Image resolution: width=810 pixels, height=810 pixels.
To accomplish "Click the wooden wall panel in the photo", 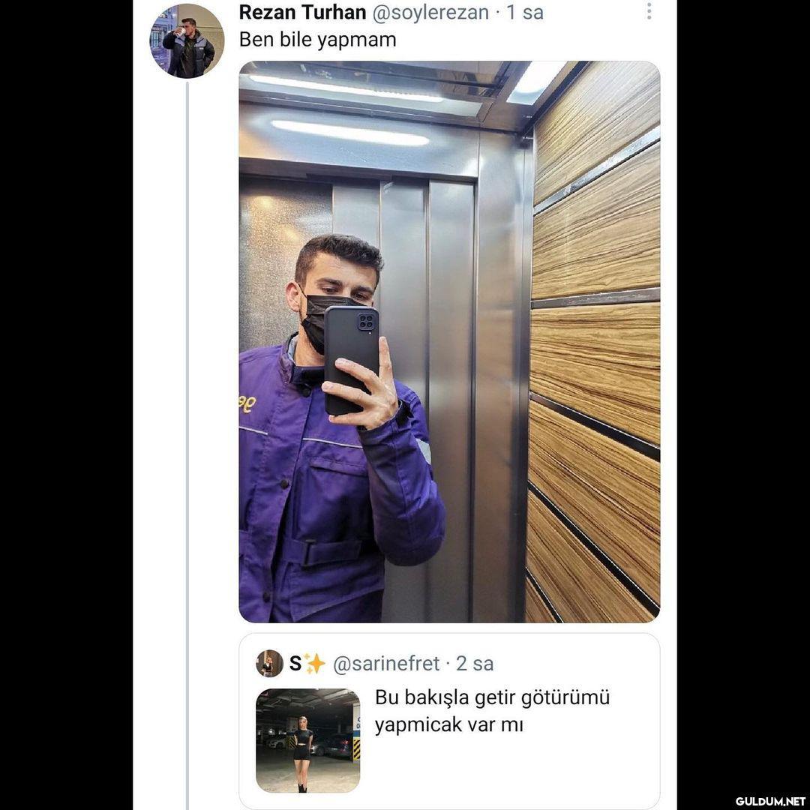I will point(596,352).
